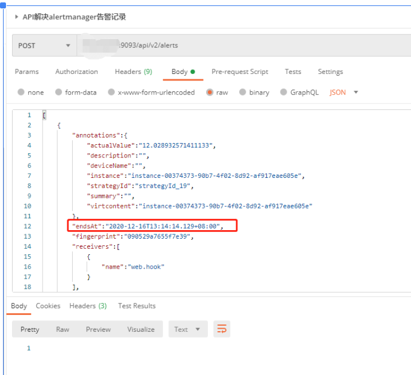Select the none body type radio

coord(21,93)
